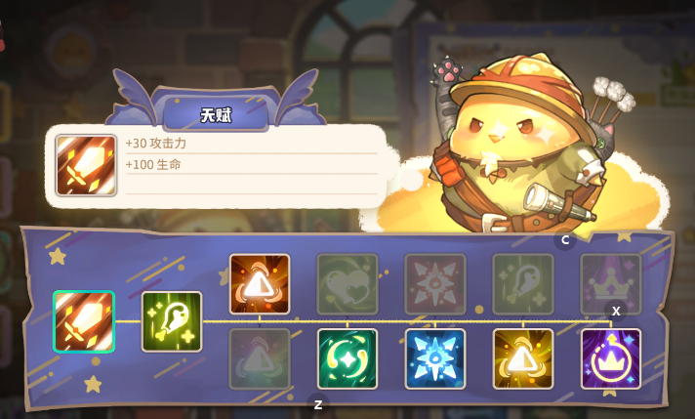
Task: Select the purple crown circle talent
Action: pyautogui.click(x=611, y=359)
